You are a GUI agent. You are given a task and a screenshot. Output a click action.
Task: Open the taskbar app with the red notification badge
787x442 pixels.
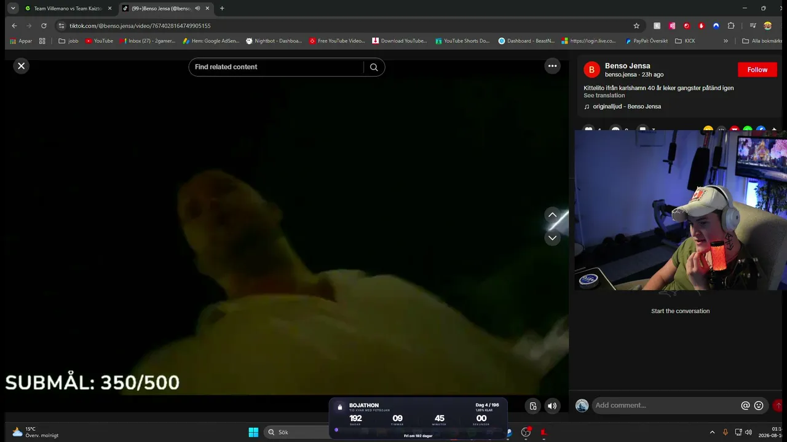526,432
